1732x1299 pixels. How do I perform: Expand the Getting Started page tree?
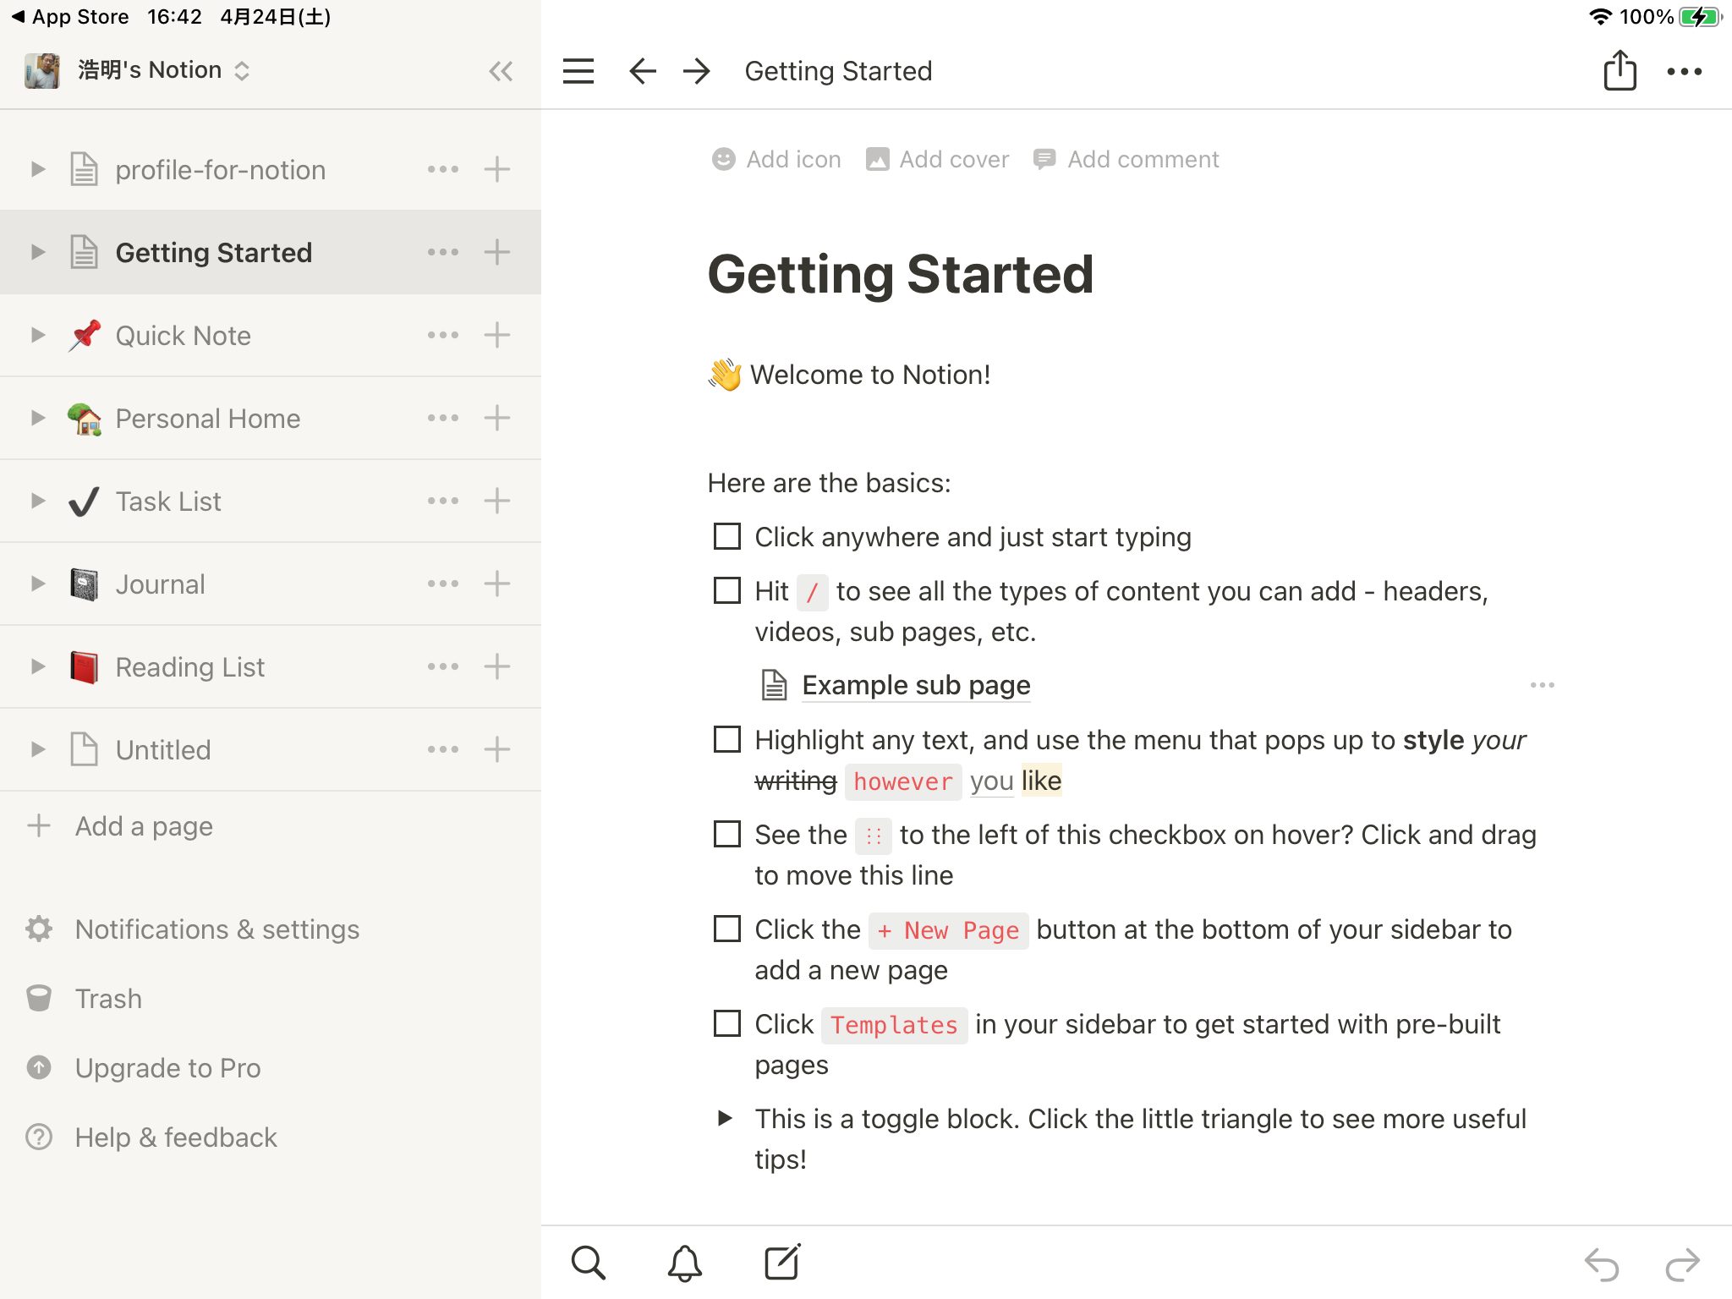pyautogui.click(x=37, y=252)
